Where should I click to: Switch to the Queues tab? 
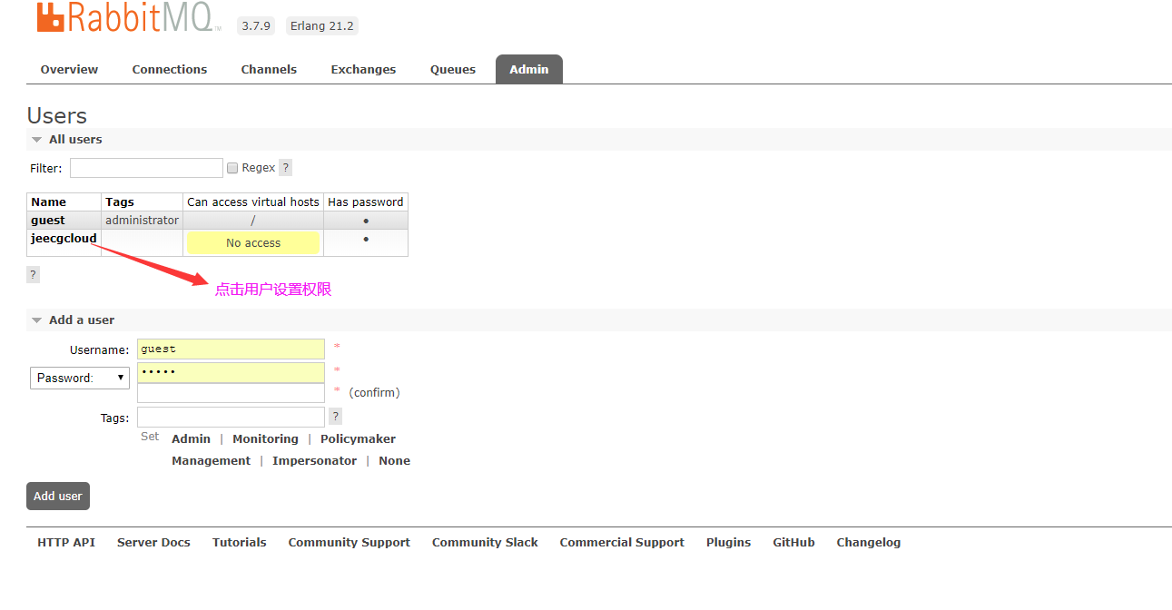[453, 70]
